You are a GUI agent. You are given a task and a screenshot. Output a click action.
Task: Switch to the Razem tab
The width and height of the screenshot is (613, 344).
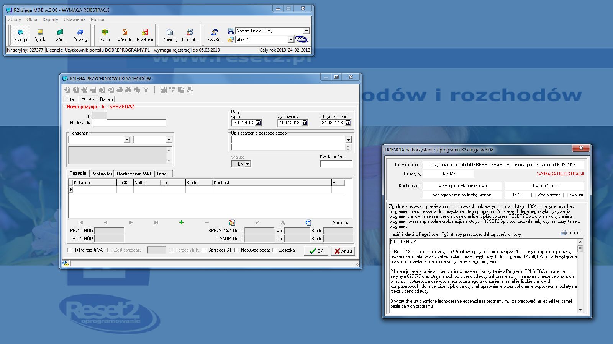coord(107,99)
